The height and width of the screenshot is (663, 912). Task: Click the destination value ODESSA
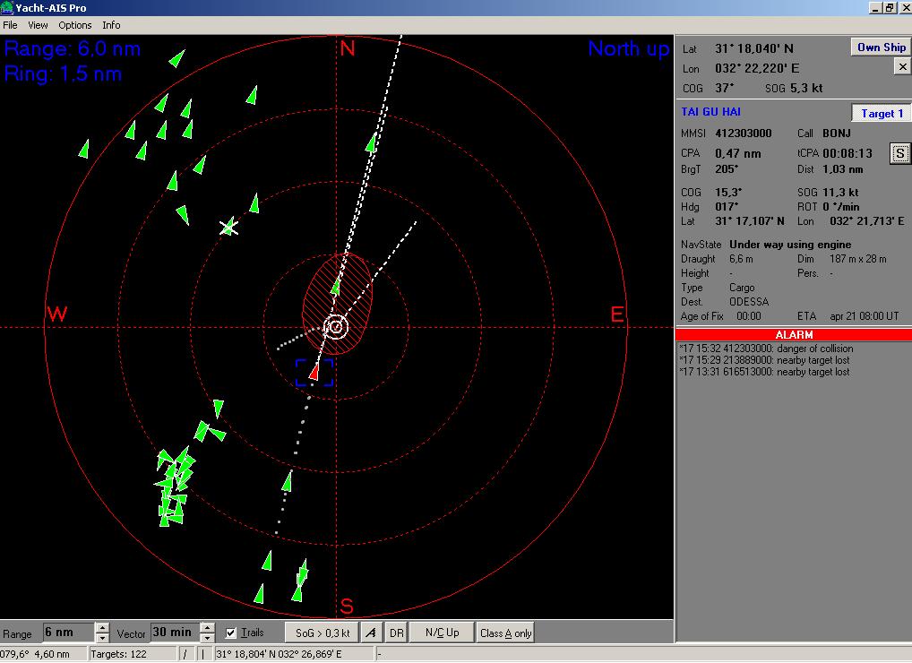pyautogui.click(x=749, y=302)
